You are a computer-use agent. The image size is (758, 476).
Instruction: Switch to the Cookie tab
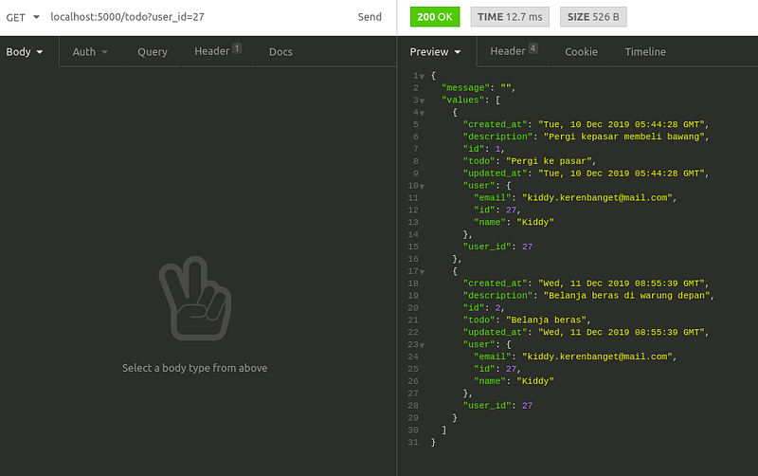tap(581, 52)
